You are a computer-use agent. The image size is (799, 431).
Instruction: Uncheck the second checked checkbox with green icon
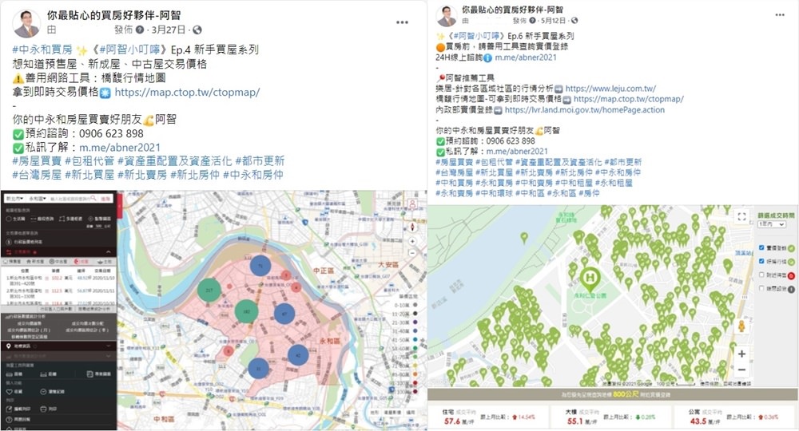pos(761,261)
